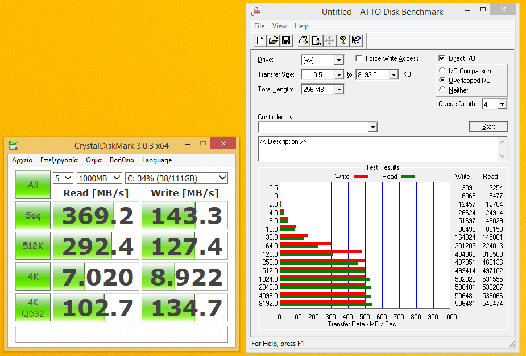Save results using the floppy disk icon
Screen dimensions: 526x356
286,40
